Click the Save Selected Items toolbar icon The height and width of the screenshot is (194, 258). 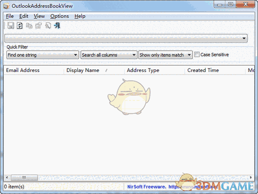11,26
